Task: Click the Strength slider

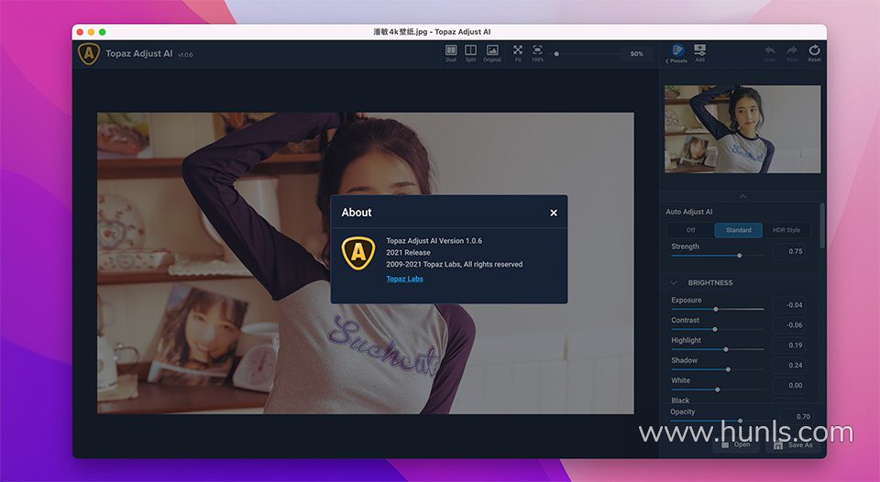Action: point(717,256)
